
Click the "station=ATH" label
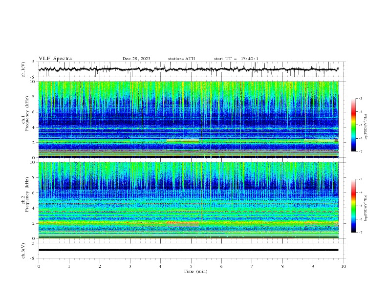[181, 59]
